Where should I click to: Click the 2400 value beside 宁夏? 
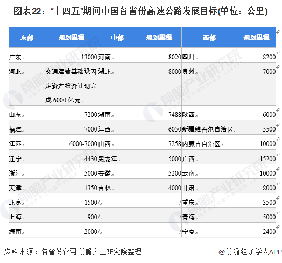coord(269,232)
